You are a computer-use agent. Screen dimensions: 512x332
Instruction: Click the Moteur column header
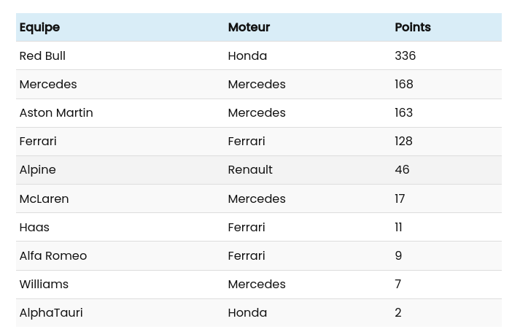(249, 27)
